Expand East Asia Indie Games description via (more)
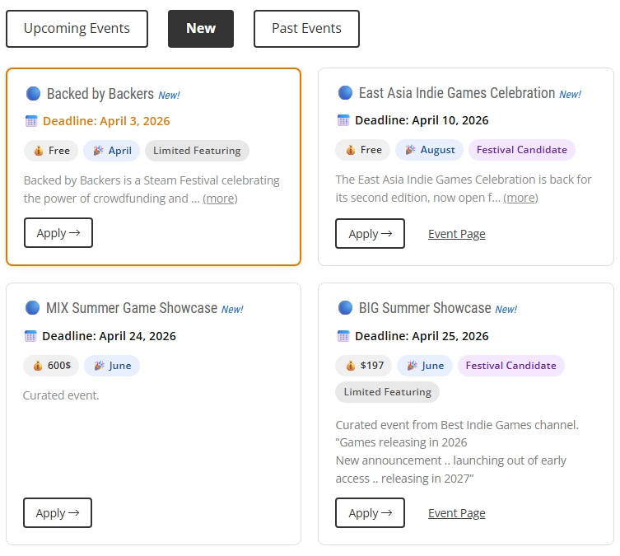620x556 pixels. [520, 198]
